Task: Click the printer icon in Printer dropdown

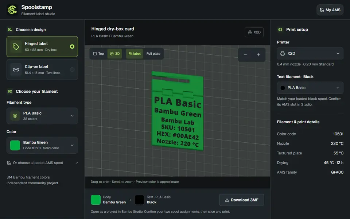Action: [282, 53]
